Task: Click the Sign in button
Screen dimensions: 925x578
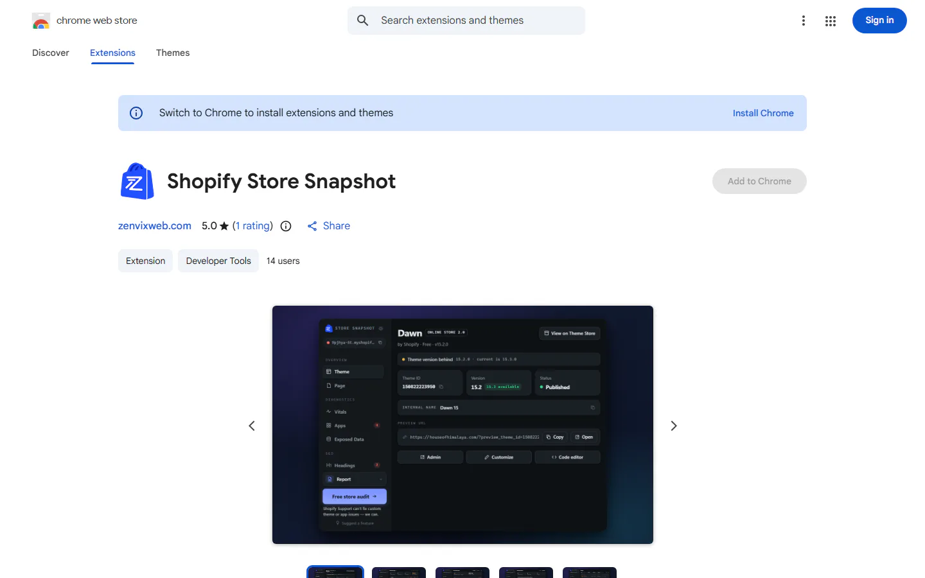Action: (x=879, y=21)
